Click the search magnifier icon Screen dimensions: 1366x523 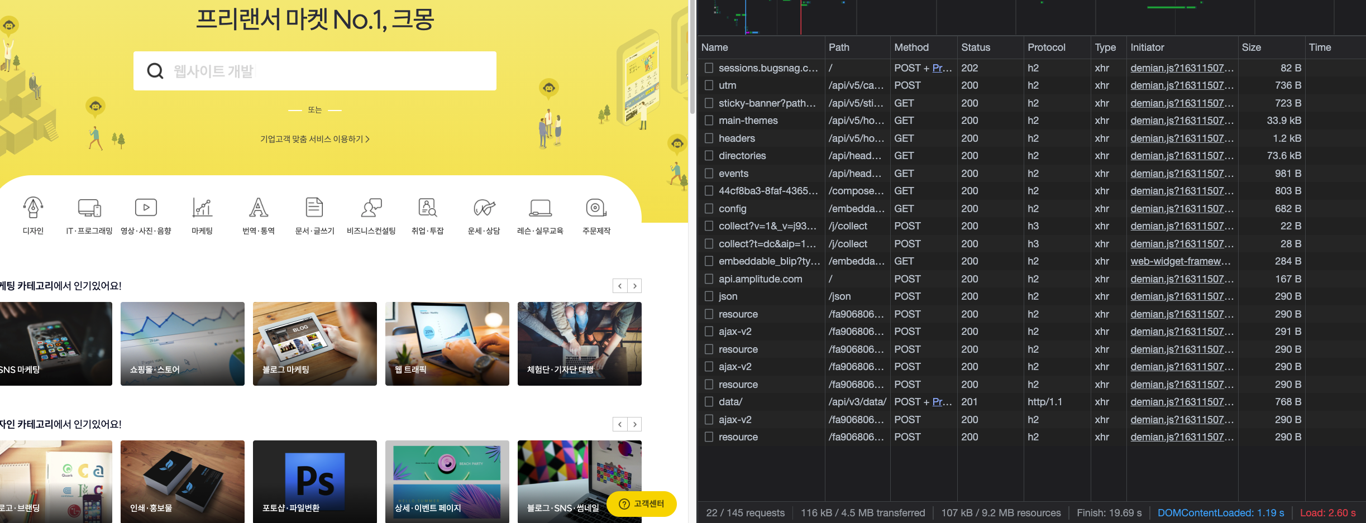click(155, 71)
